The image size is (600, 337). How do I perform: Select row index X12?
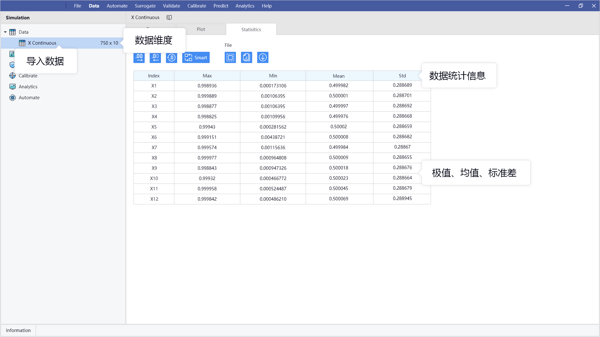[x=154, y=199]
